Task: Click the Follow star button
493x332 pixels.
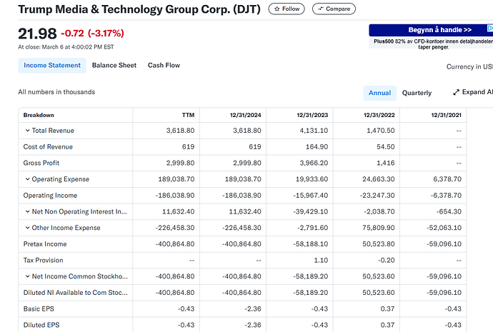Action: (287, 9)
